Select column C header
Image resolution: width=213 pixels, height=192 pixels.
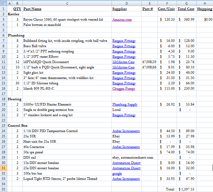(x=67, y=3)
